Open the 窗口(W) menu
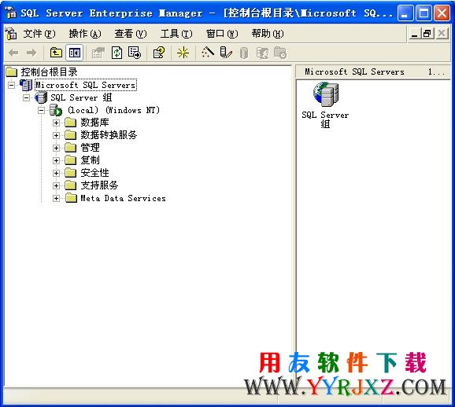This screenshot has height=407, width=455. click(x=222, y=34)
